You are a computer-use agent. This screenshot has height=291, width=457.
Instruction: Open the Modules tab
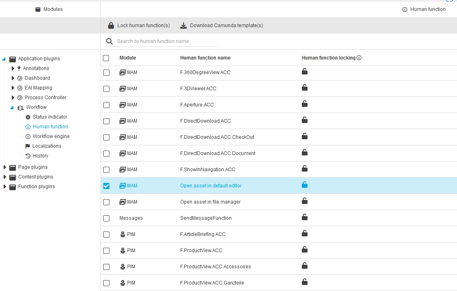(x=49, y=9)
